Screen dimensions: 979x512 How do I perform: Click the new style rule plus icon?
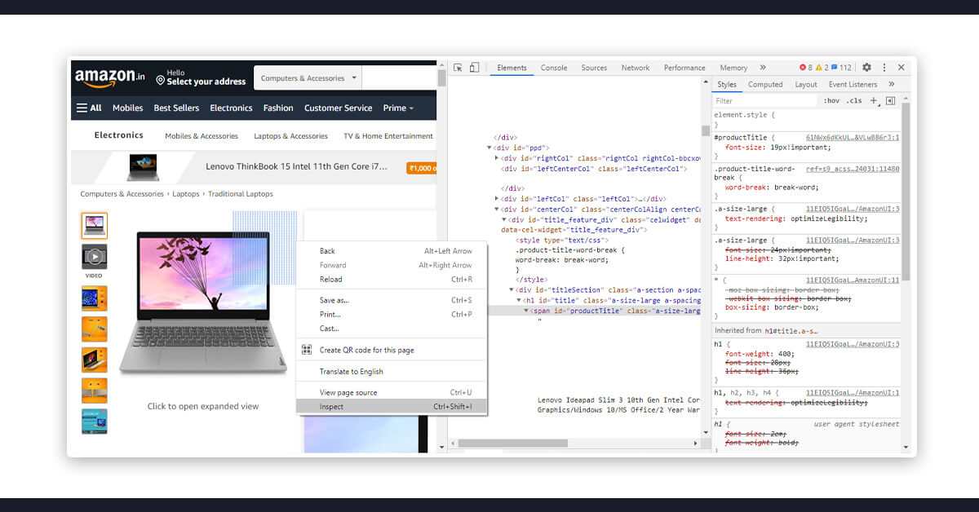(x=874, y=101)
